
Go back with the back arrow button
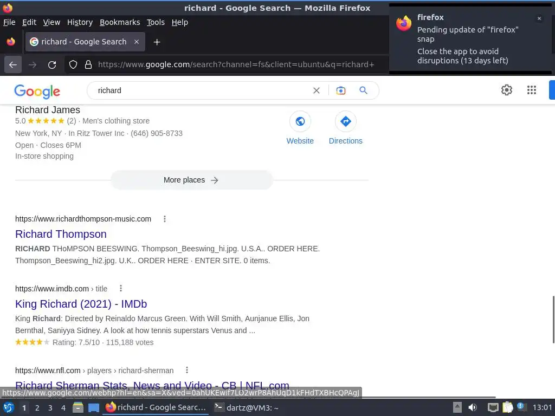[13, 65]
